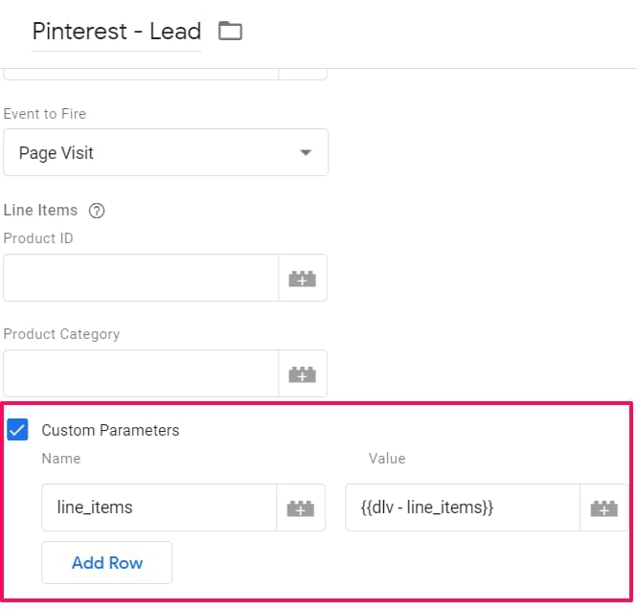Edit the line_items parameter name field
Screen dimensions: 637x609
click(159, 507)
